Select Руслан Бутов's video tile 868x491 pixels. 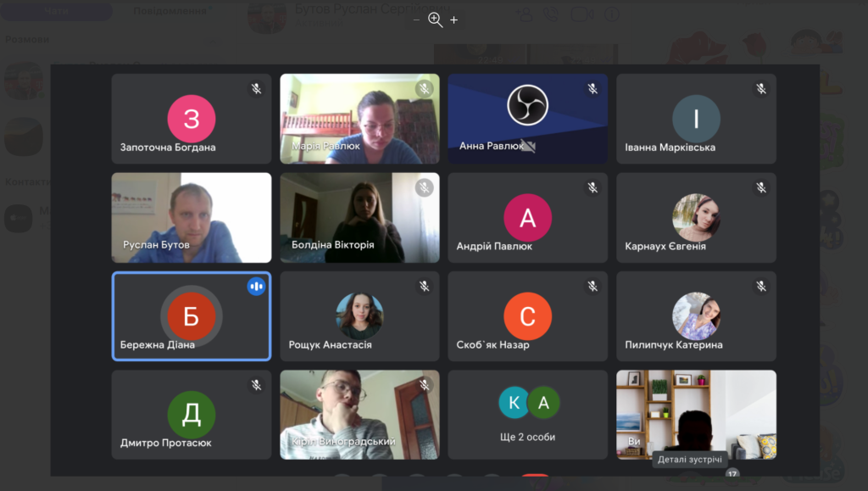point(192,217)
